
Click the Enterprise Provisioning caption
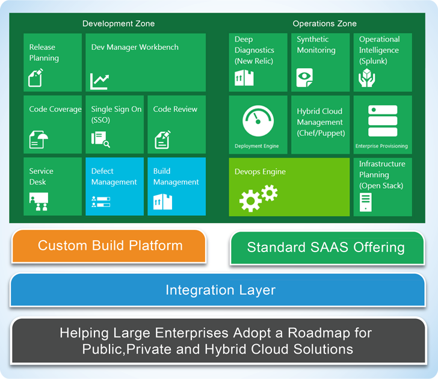(381, 146)
